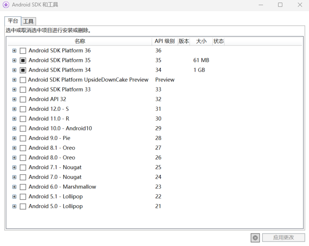Click the 版本 column header
Image resolution: width=309 pixels, height=246 pixels.
[x=184, y=41]
